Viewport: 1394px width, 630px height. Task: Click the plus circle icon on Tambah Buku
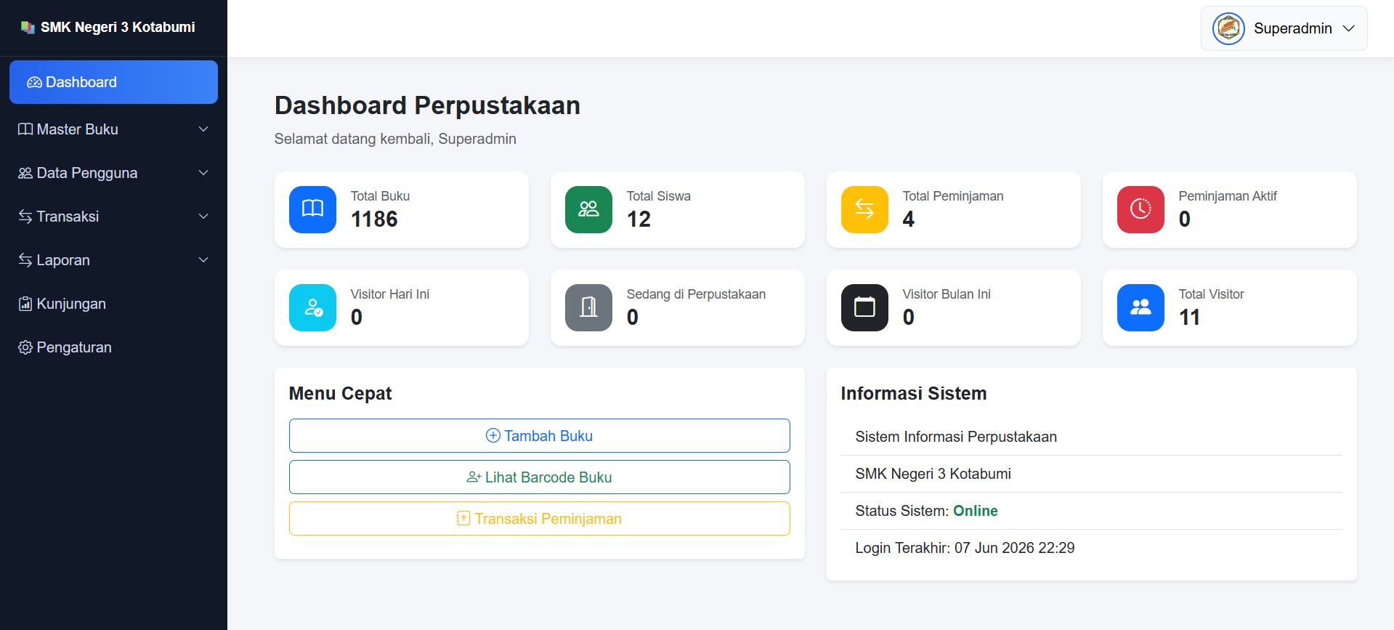[x=493, y=435]
